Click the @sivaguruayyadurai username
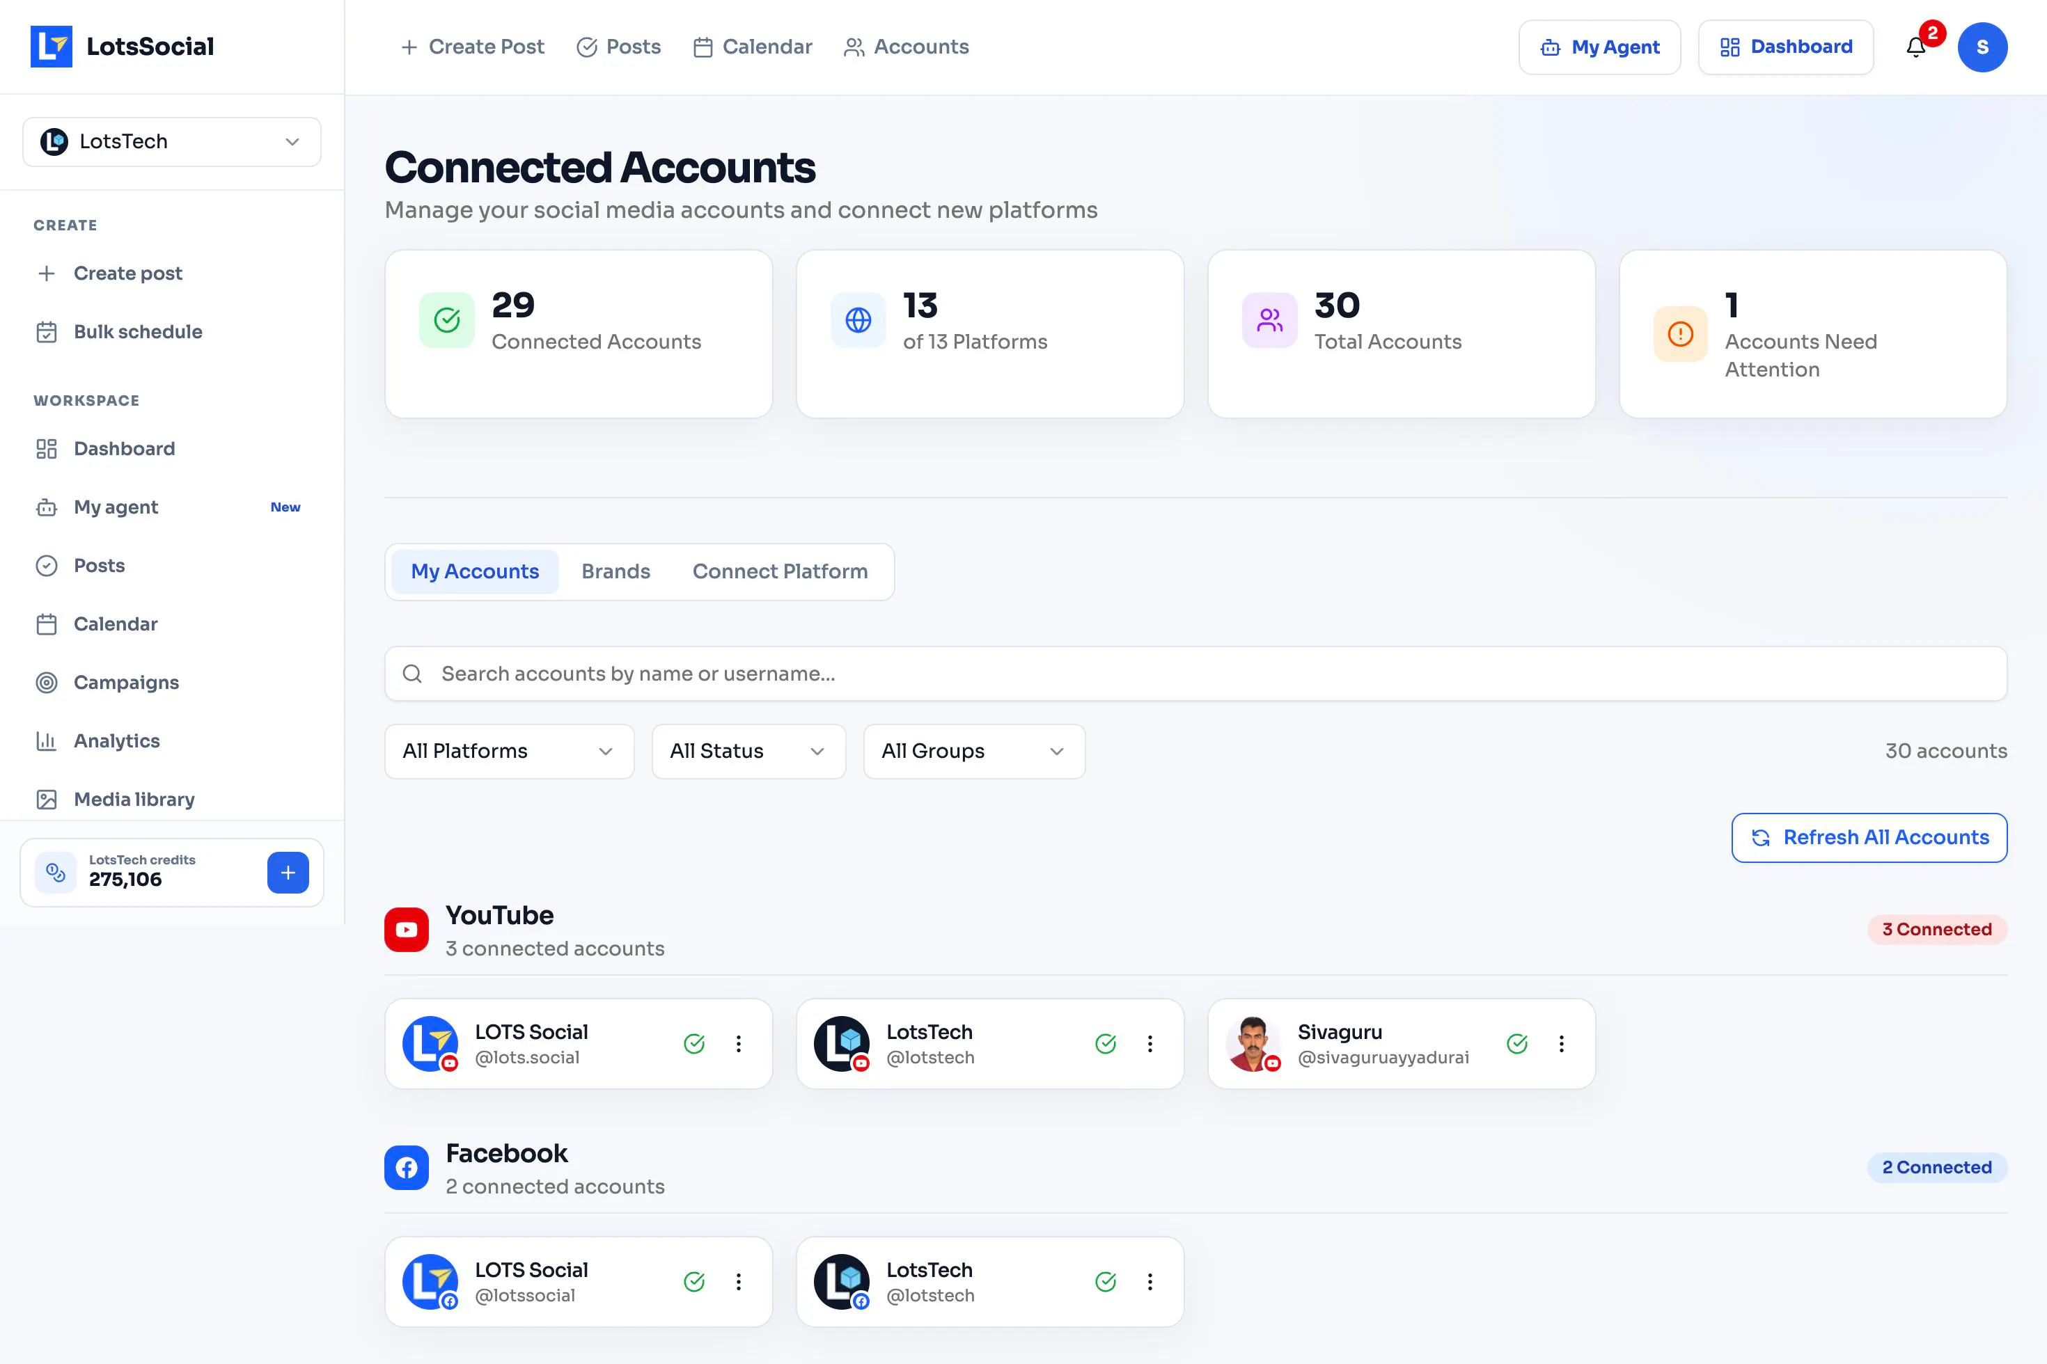The height and width of the screenshot is (1364, 2047). click(1383, 1058)
